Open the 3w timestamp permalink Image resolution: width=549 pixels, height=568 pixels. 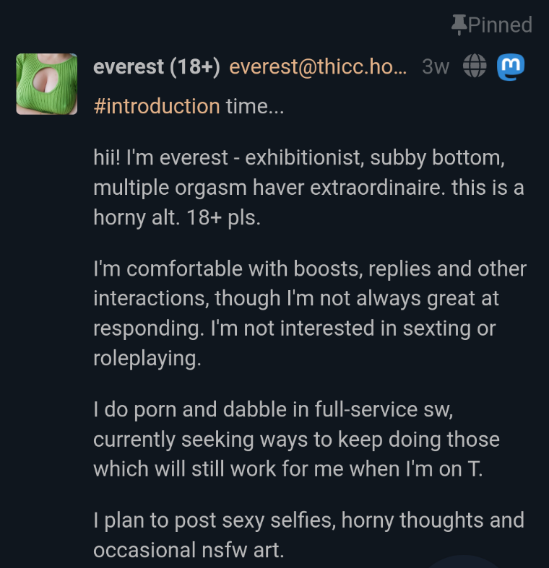pyautogui.click(x=436, y=67)
